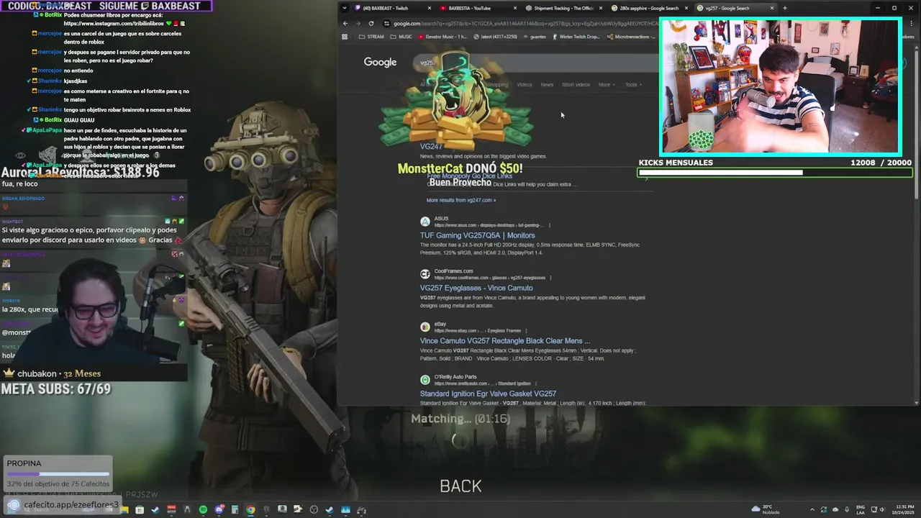Switch to the Videos search results
Image resolution: width=921 pixels, height=518 pixels.
click(x=525, y=85)
